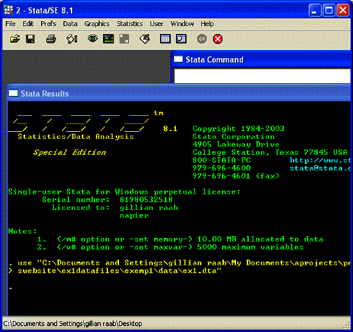
Task: Open the Statistics menu
Action: click(130, 24)
